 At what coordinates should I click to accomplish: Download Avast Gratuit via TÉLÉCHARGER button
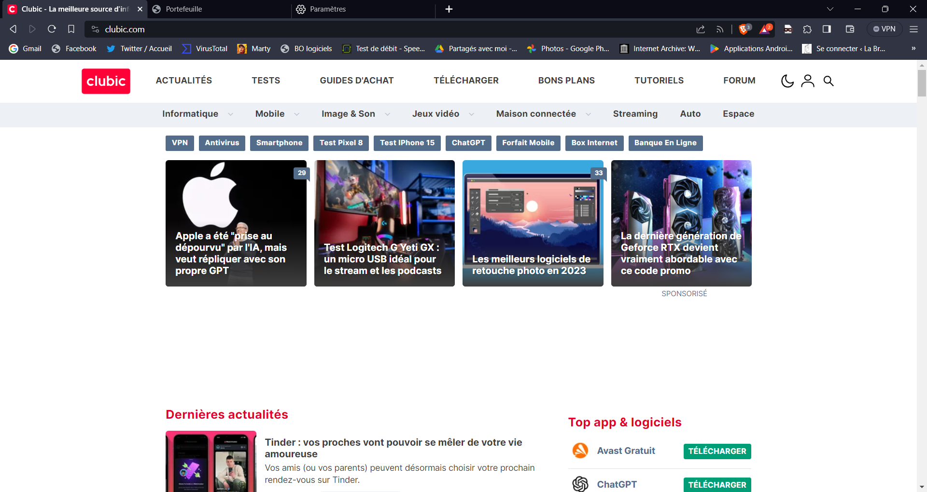point(716,451)
